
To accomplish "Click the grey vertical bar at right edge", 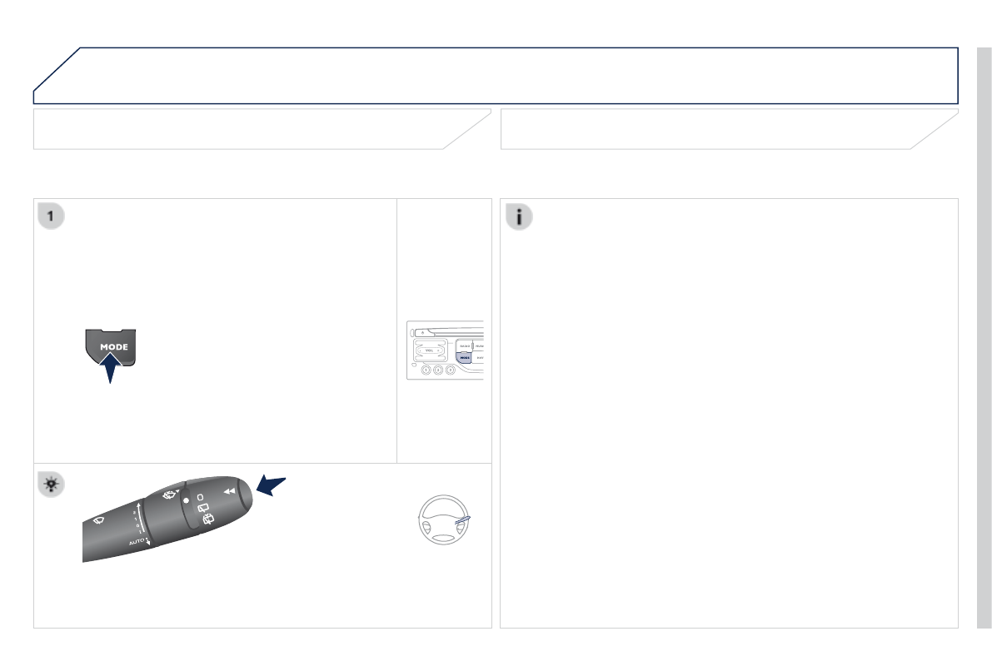I will [x=985, y=338].
